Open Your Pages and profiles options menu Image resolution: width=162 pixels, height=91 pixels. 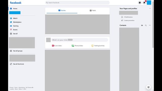tap(150, 9)
